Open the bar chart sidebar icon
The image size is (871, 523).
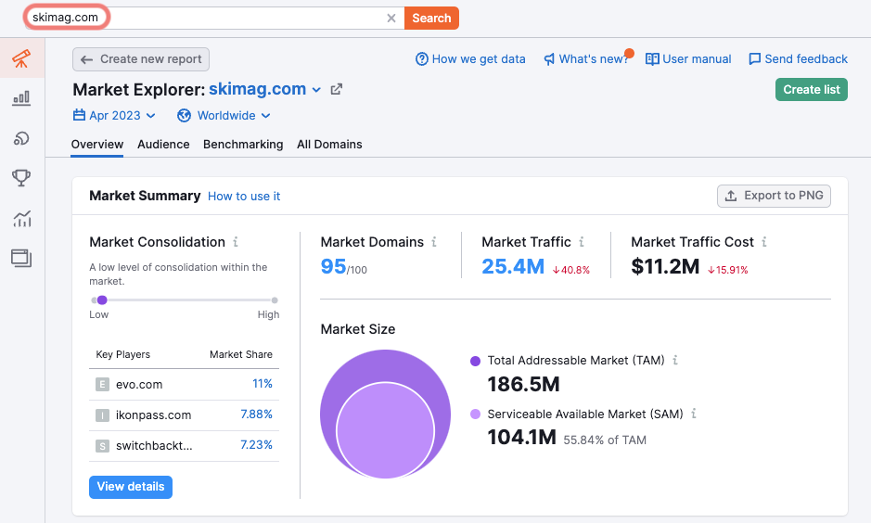(21, 98)
